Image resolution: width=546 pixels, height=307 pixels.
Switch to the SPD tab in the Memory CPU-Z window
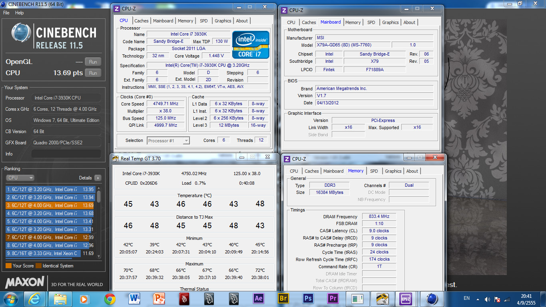point(374,171)
